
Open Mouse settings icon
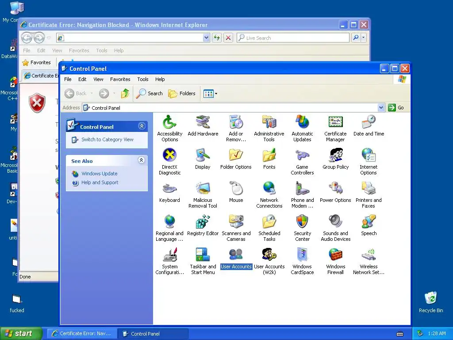coord(236,192)
